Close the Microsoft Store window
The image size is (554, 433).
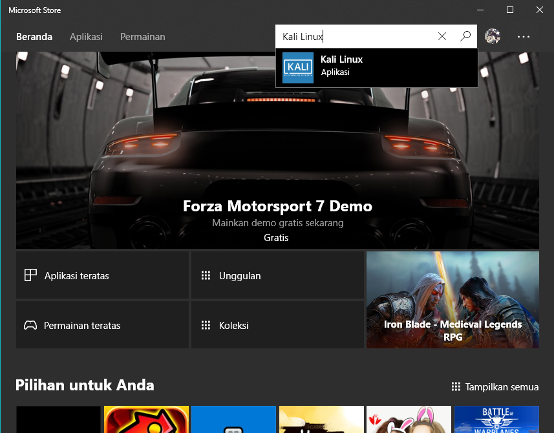pyautogui.click(x=540, y=10)
